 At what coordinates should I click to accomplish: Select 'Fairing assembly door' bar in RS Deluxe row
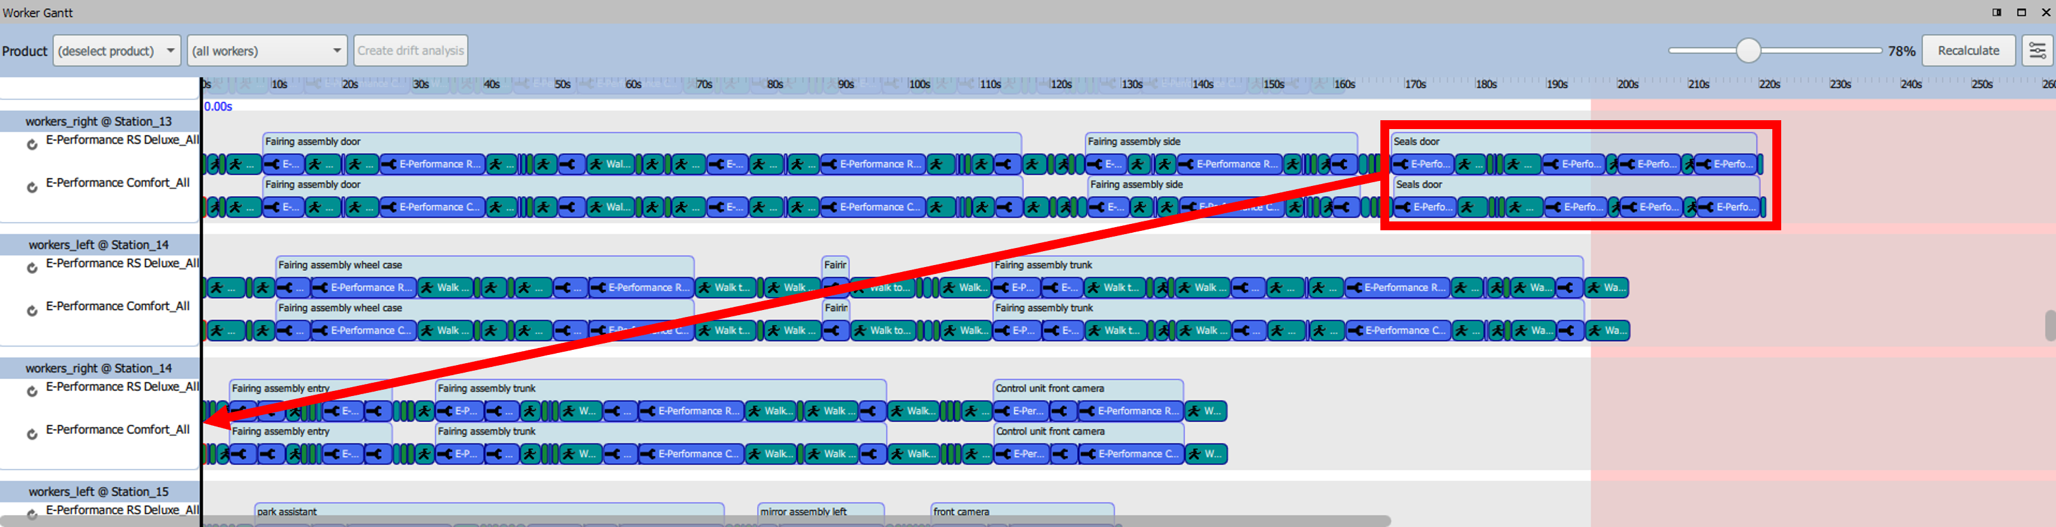click(641, 142)
